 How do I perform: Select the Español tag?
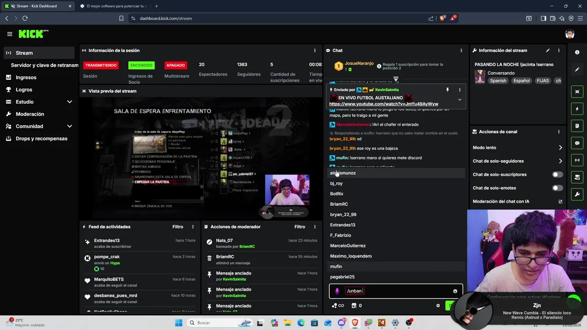point(521,81)
